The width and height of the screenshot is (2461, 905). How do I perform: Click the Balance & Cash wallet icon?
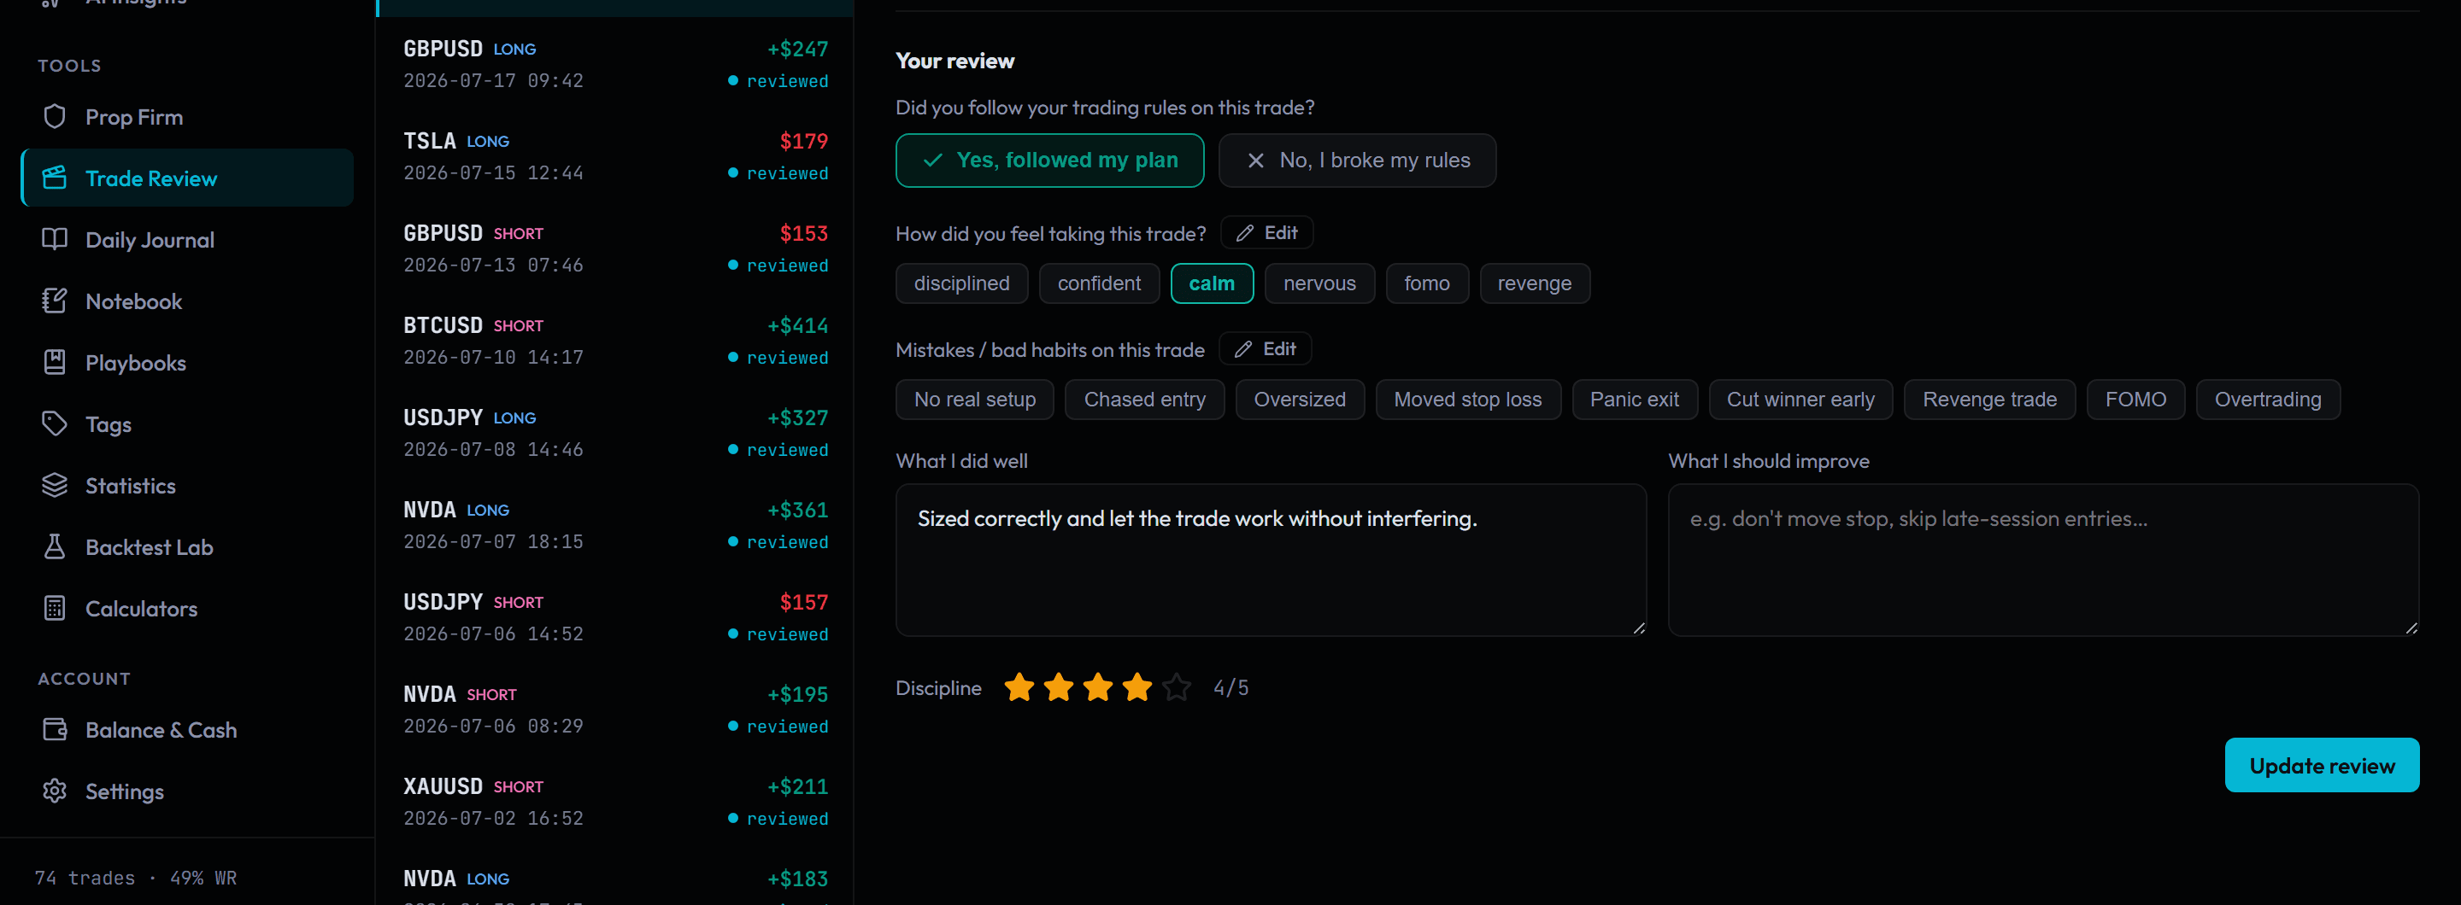55,729
